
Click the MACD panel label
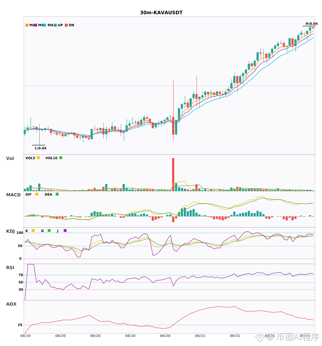(x=13, y=195)
